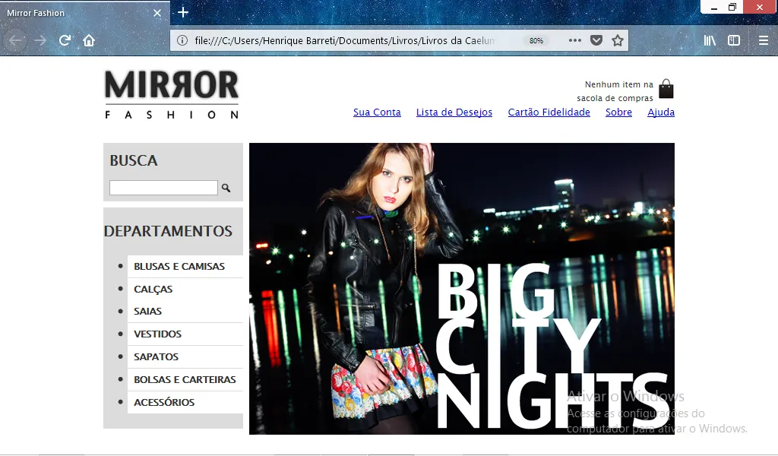Click the magnifier icon to search
Image resolution: width=778 pixels, height=456 pixels.
[x=226, y=187]
